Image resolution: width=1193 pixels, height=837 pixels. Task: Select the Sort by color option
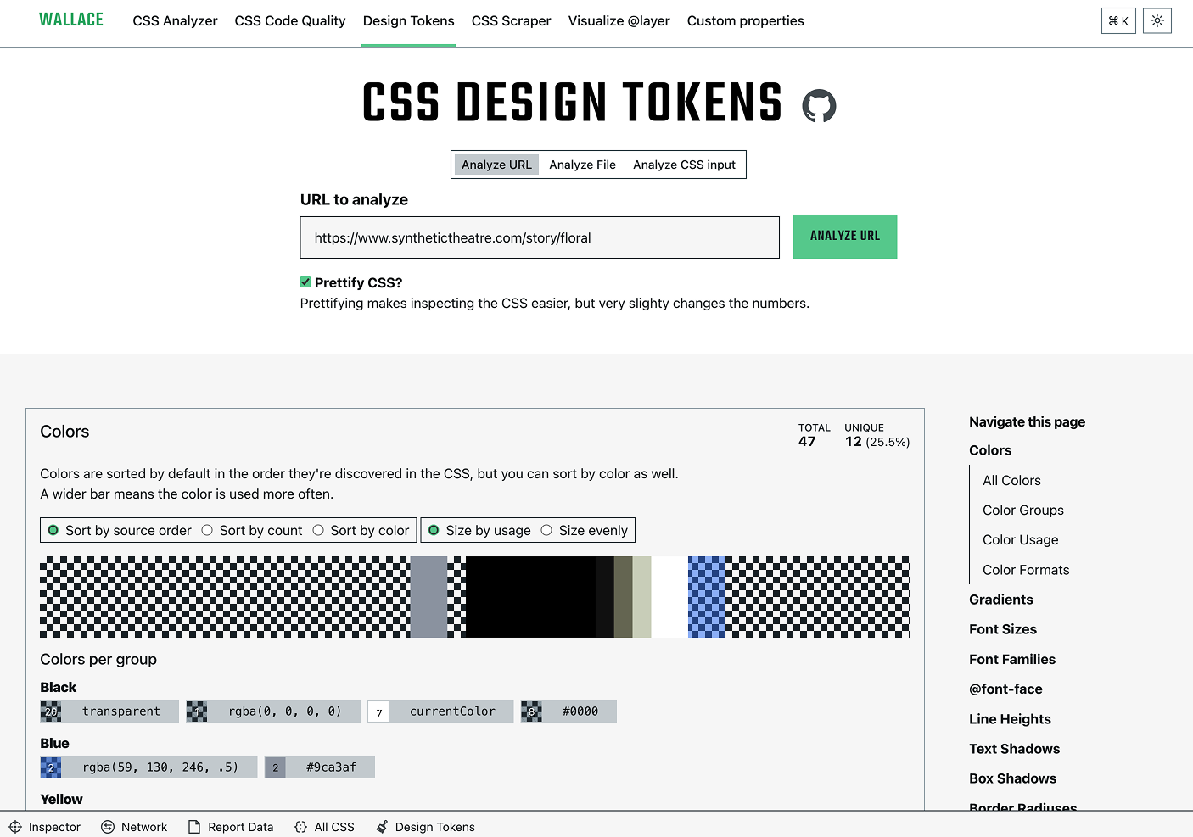[x=318, y=530]
